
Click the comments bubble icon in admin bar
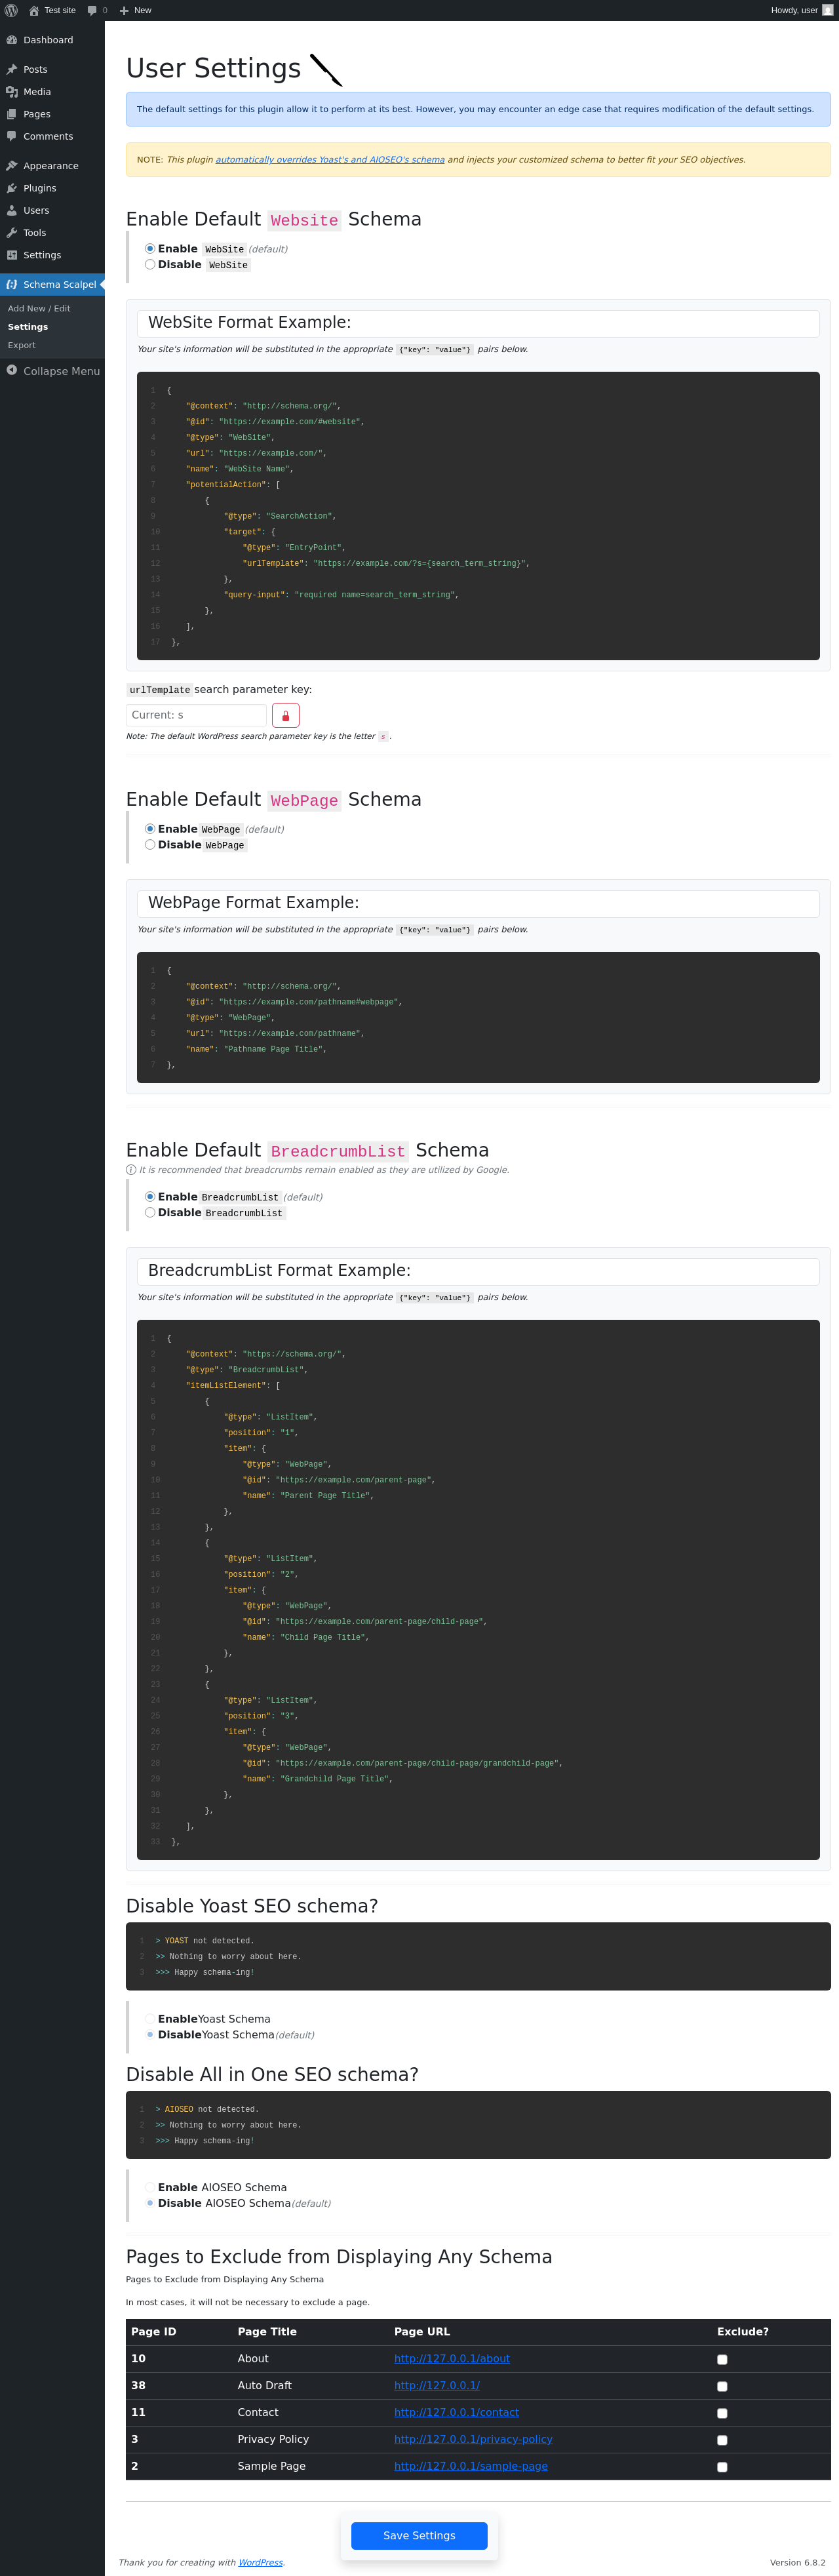[92, 10]
